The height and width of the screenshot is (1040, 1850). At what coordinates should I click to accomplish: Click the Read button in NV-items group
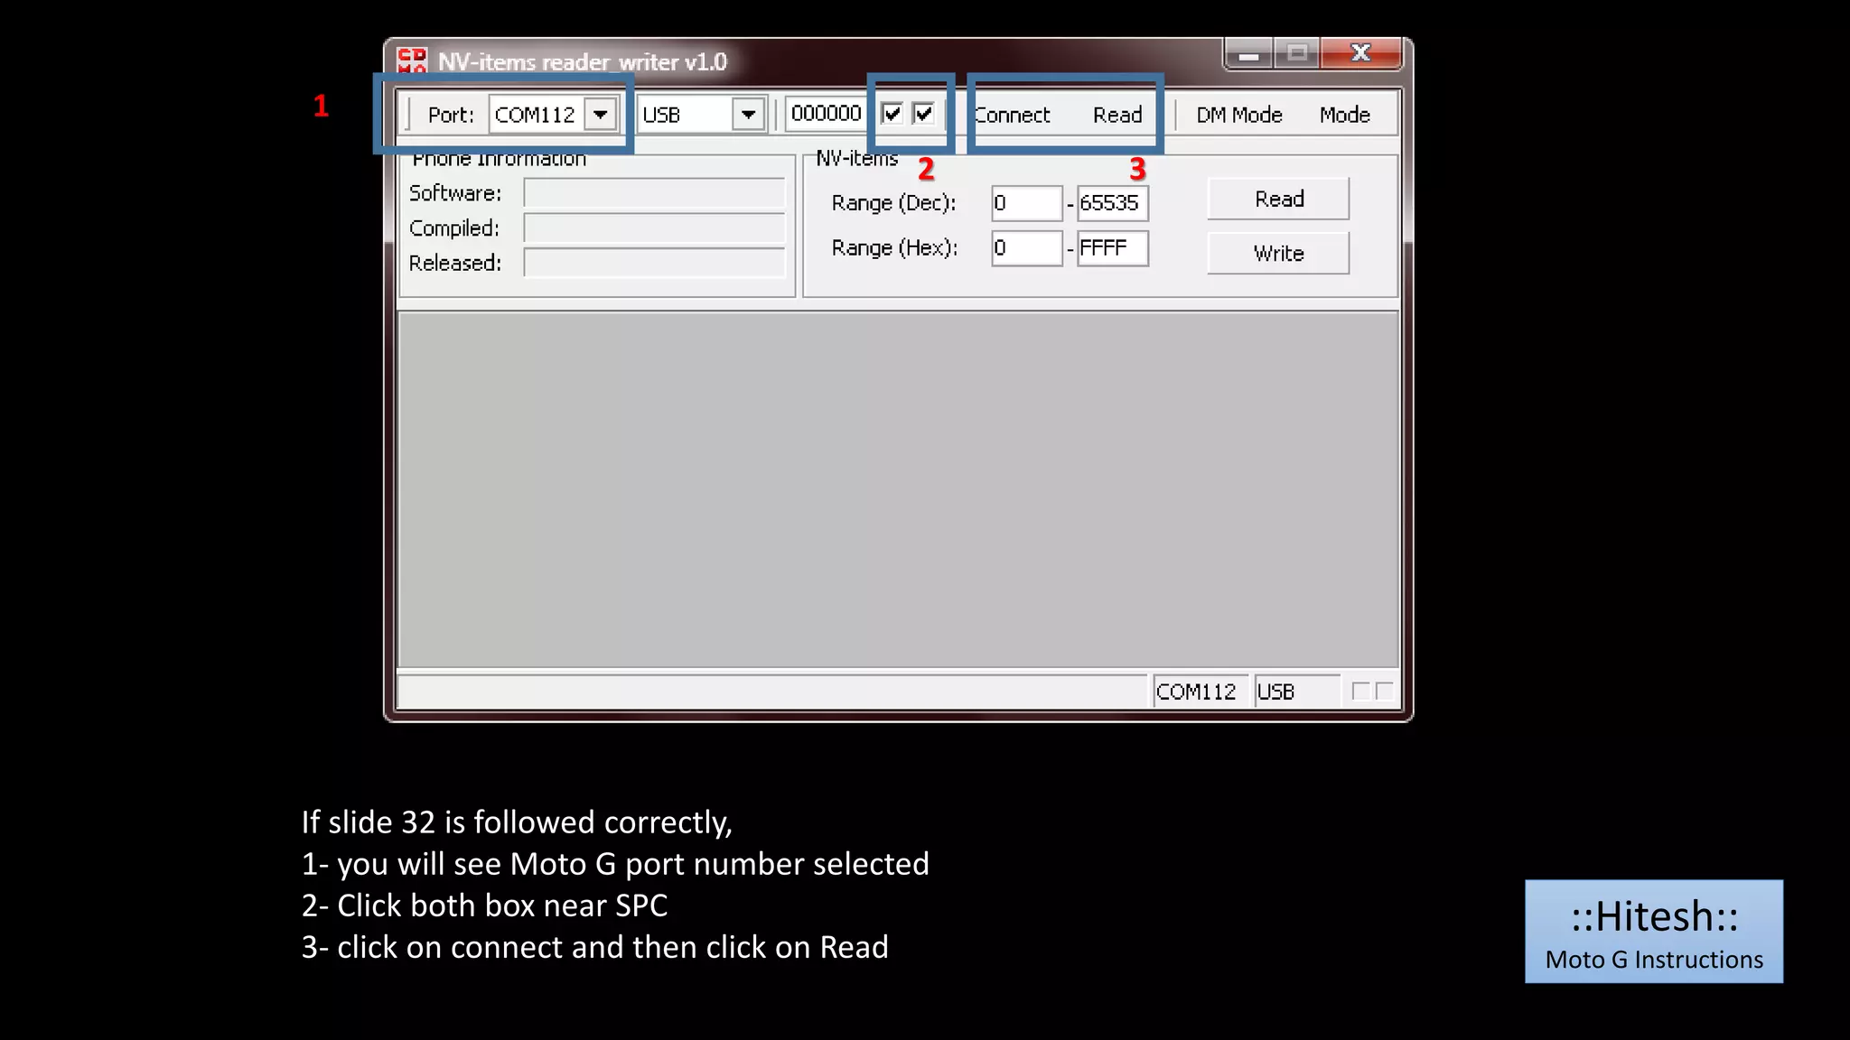(1278, 199)
